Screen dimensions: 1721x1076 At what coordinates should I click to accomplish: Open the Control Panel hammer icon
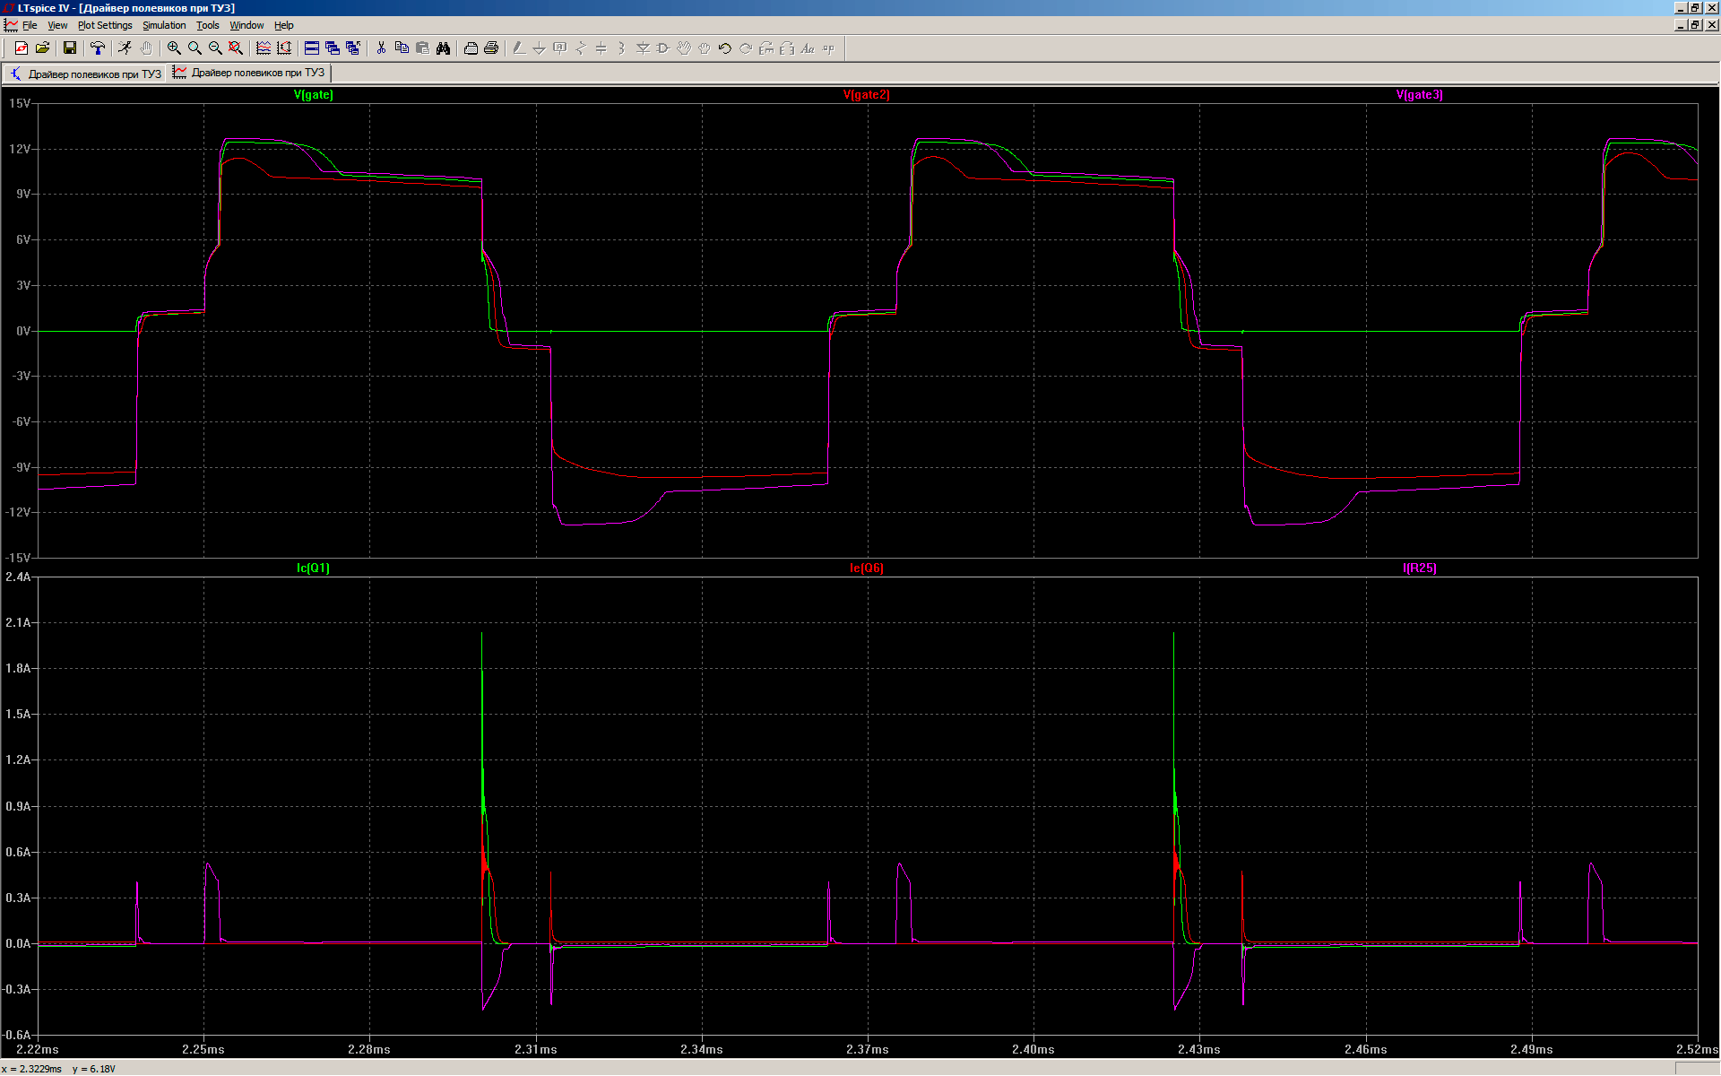click(x=98, y=48)
